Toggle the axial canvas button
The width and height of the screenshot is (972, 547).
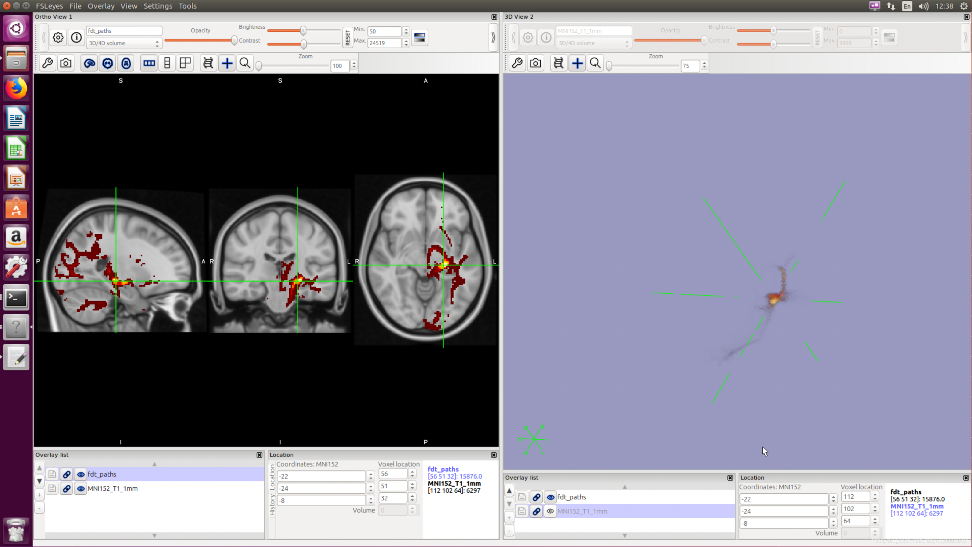click(126, 63)
